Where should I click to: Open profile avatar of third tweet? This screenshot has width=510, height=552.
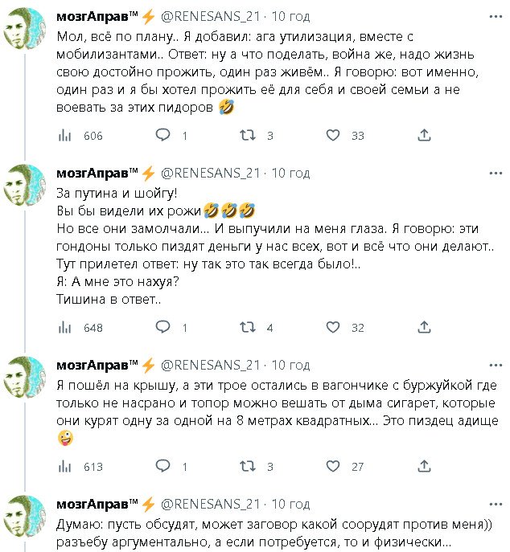(x=27, y=377)
